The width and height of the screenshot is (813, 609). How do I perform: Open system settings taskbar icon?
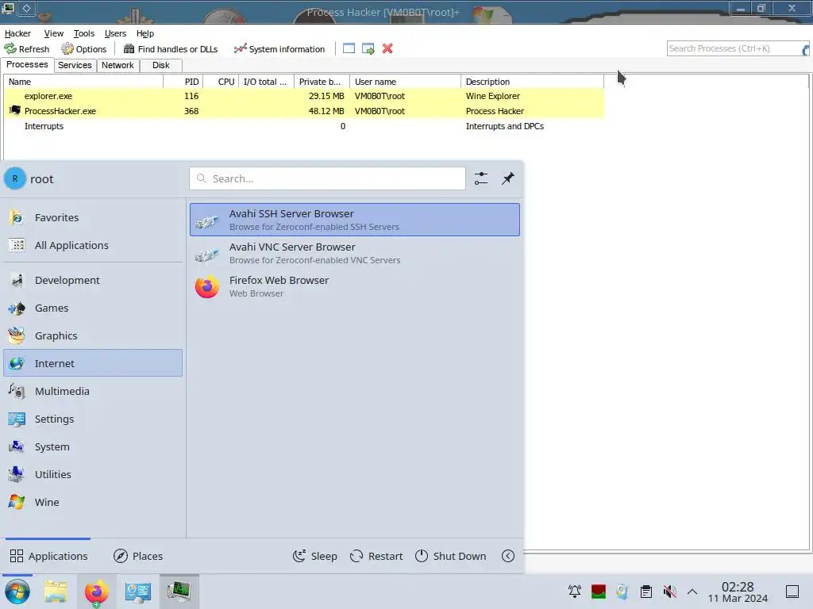pos(138,592)
